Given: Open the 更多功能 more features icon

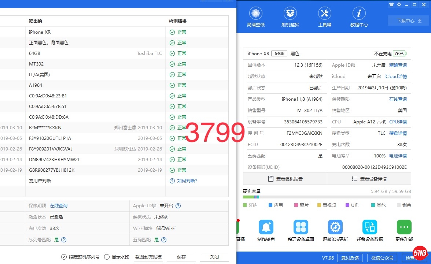Looking at the screenshot, I should tap(404, 227).
